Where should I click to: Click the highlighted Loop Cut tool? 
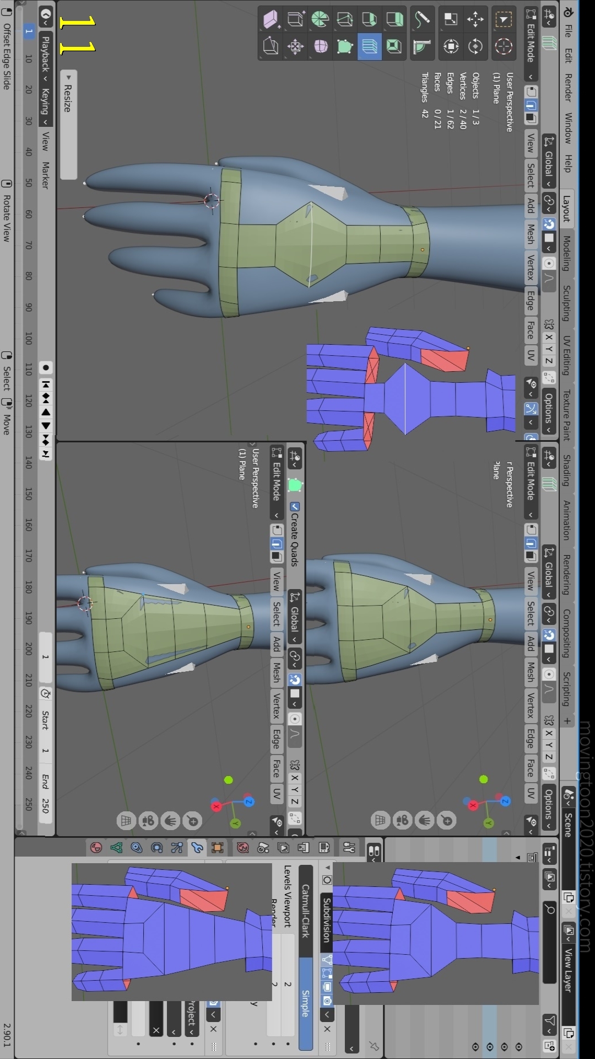coord(369,46)
